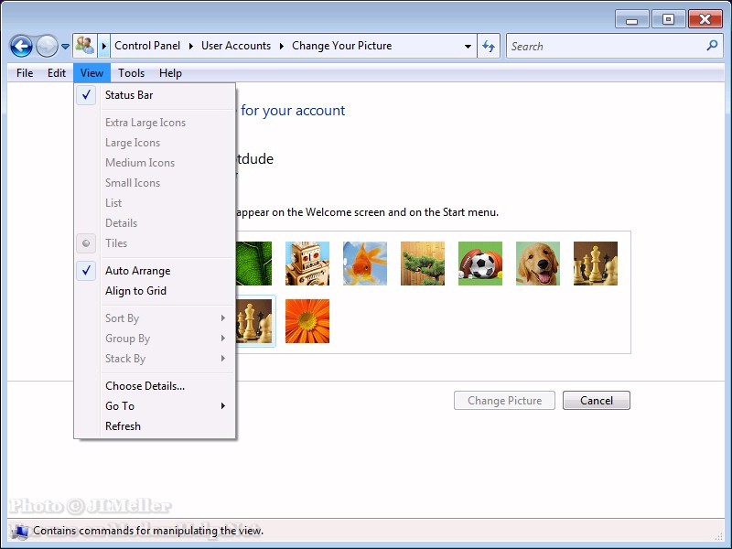The width and height of the screenshot is (732, 549).
Task: Pick the goldfish account picture
Action: pyautogui.click(x=365, y=264)
